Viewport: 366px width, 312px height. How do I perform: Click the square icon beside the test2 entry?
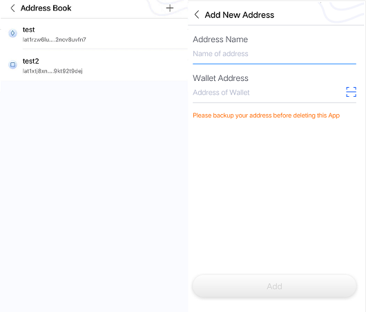click(x=13, y=64)
